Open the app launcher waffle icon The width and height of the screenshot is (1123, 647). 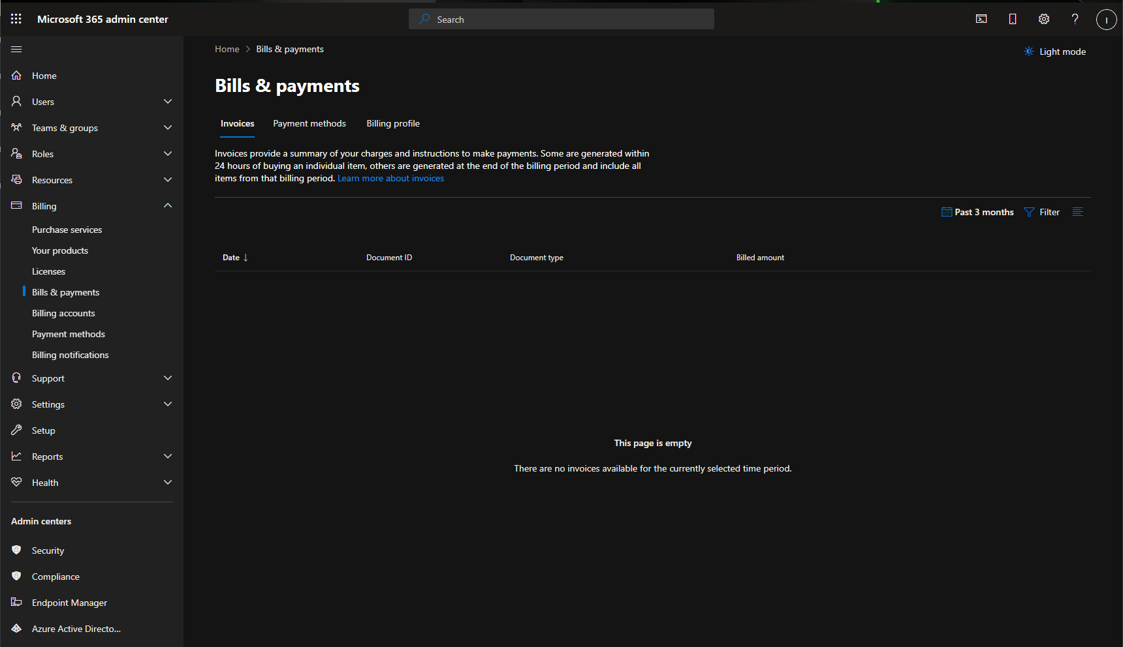tap(16, 19)
